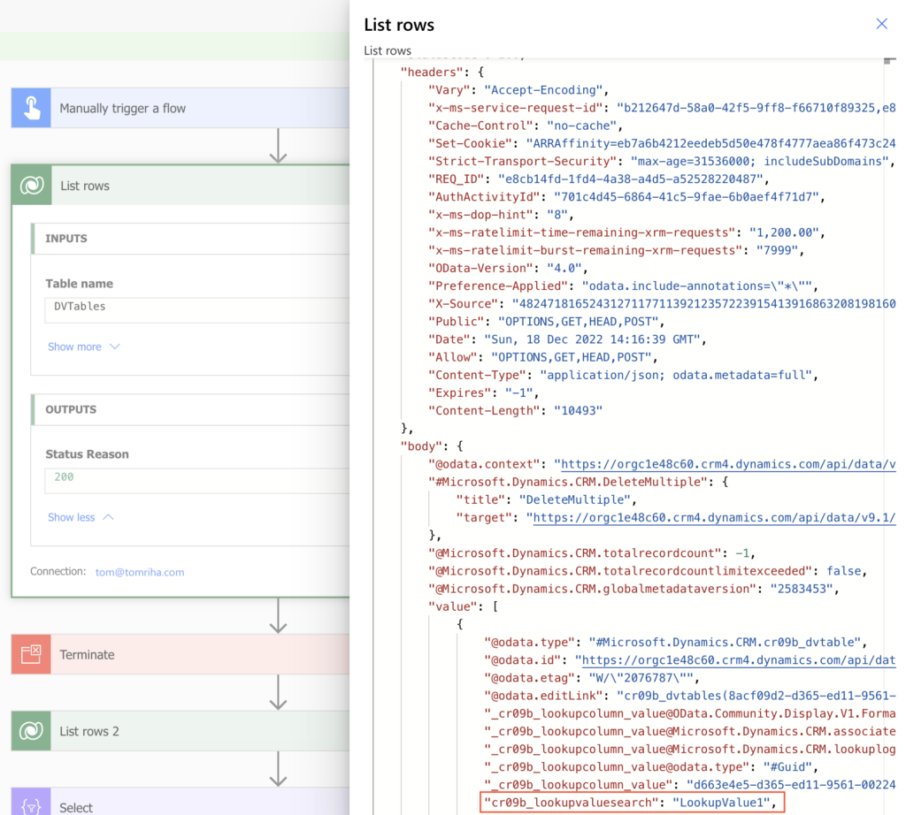Image resolution: width=906 pixels, height=815 pixels.
Task: Select the Expires value "-1"
Action: [x=518, y=393]
